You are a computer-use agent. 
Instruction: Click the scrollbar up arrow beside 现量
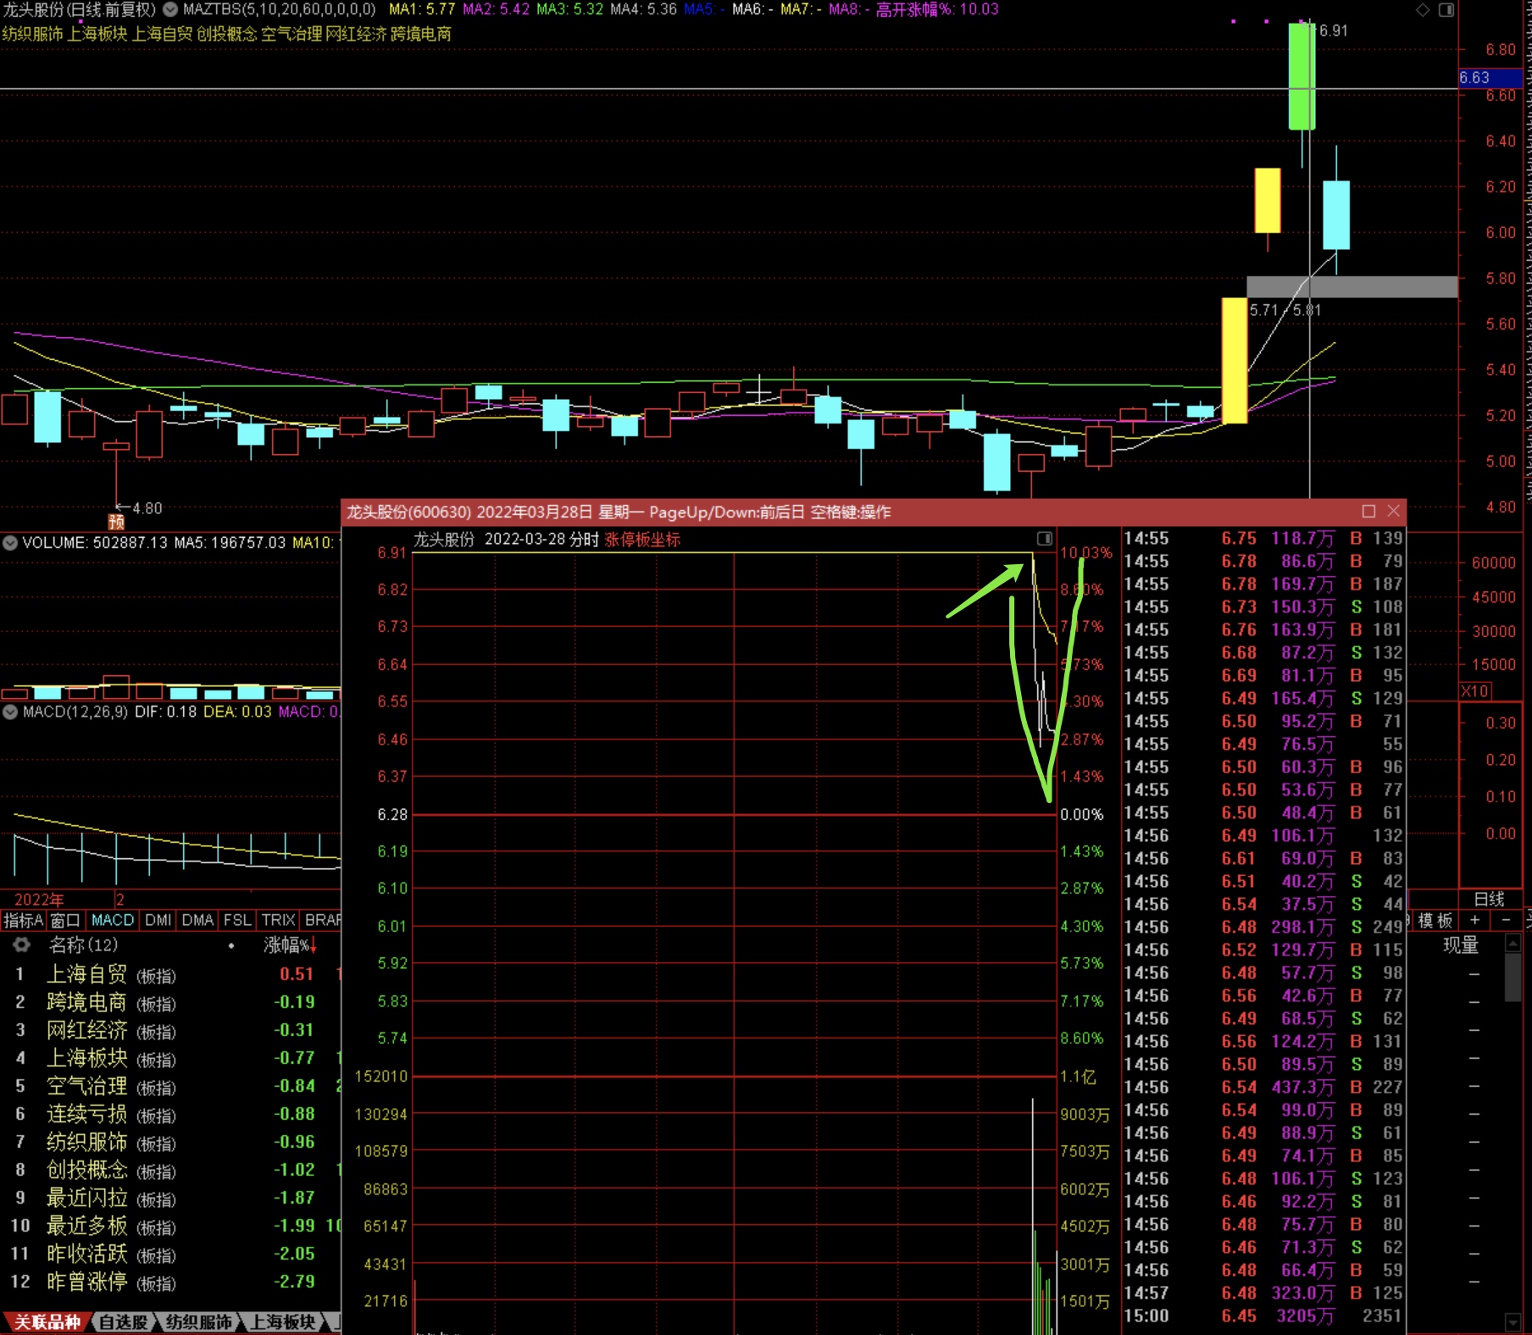point(1513,943)
